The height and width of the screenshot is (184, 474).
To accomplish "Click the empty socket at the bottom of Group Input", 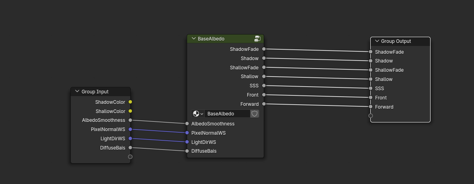I will (130, 157).
